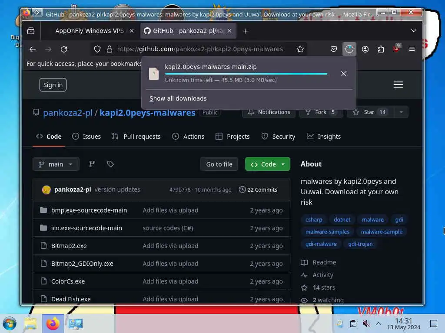The height and width of the screenshot is (333, 445).
Task: Open the Firefox application hamburger menu
Action: pyautogui.click(x=412, y=49)
